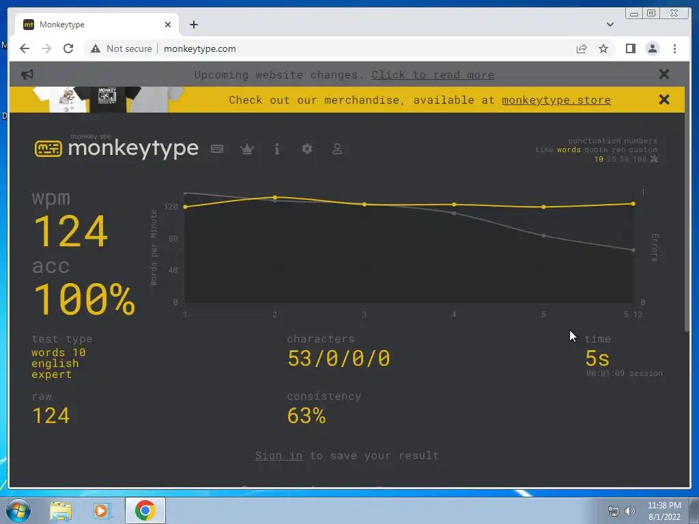Select the zen test mode
This screenshot has width=699, height=524.
(x=618, y=149)
